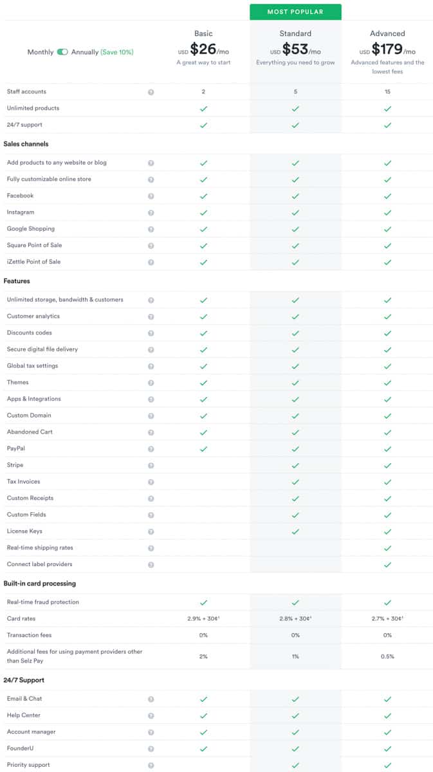The image size is (433, 772).
Task: Click the Connect label providers help icon
Action: click(x=152, y=564)
